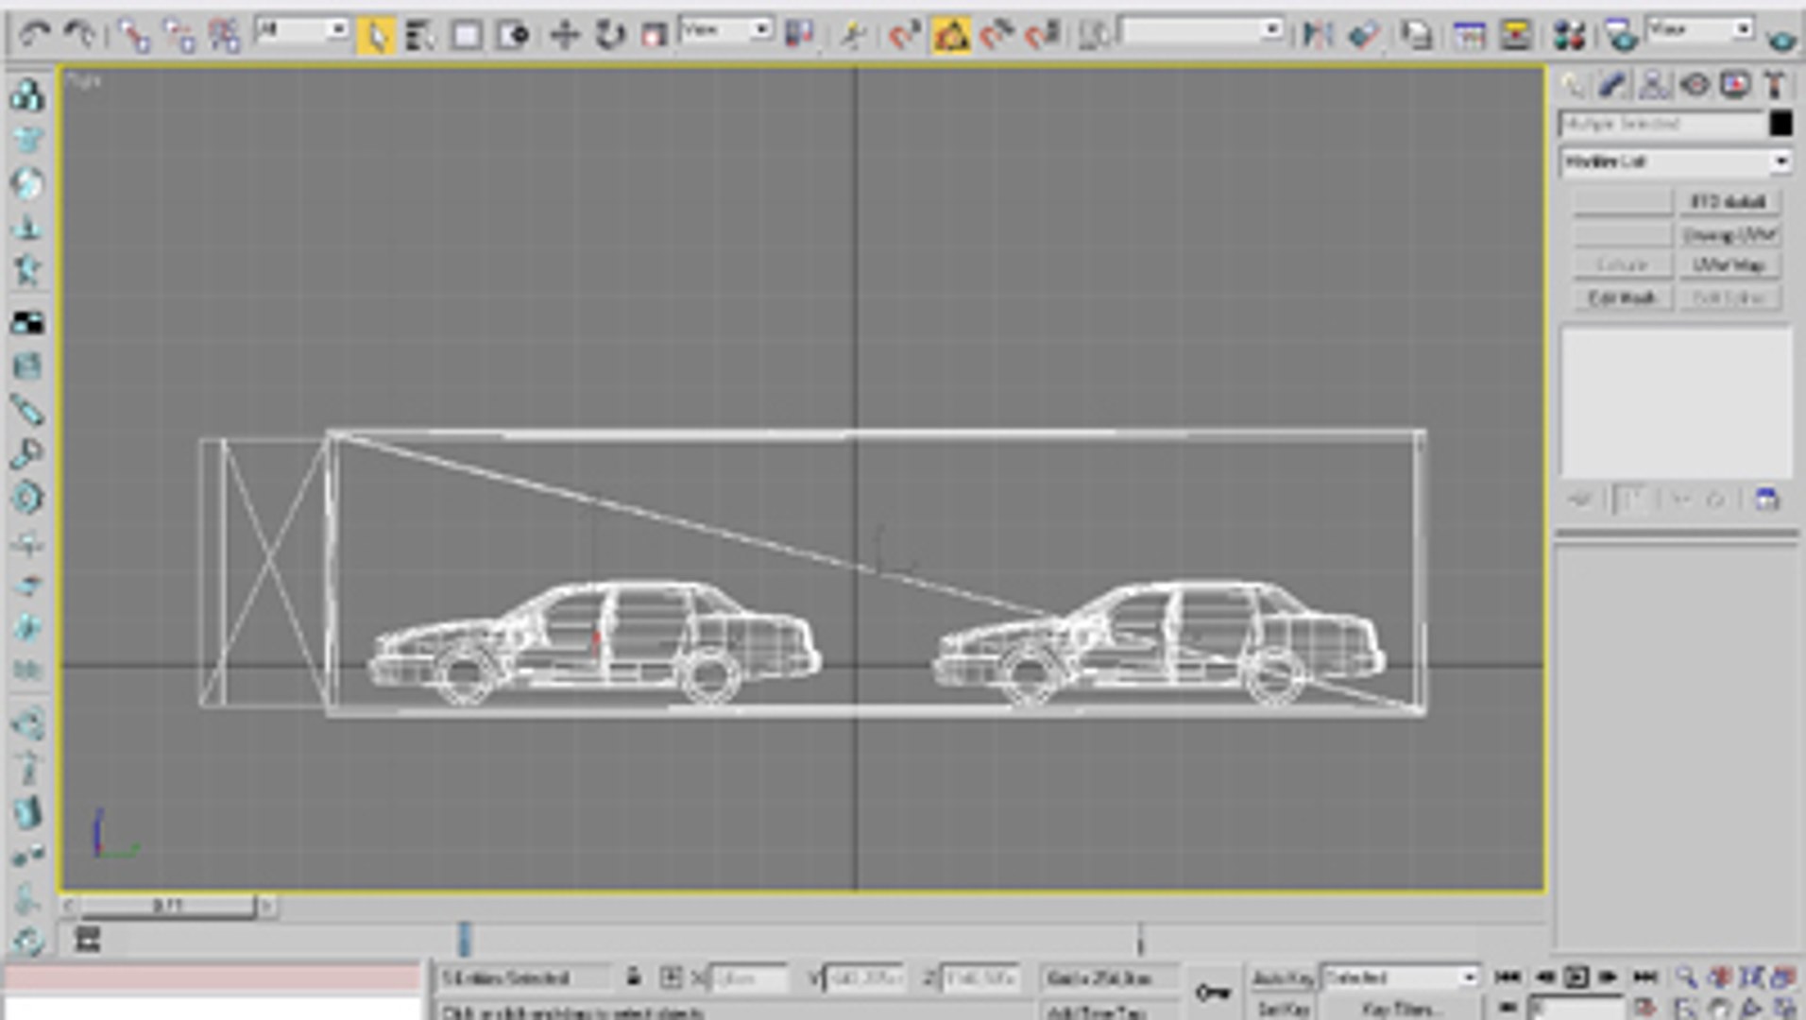Switch to the Display panel tab
Image resolution: width=1806 pixels, height=1020 pixels.
1735,85
